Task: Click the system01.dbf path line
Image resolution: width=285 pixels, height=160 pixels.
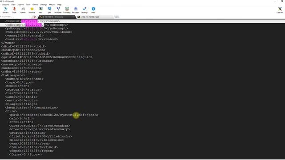Action: pos(54,115)
